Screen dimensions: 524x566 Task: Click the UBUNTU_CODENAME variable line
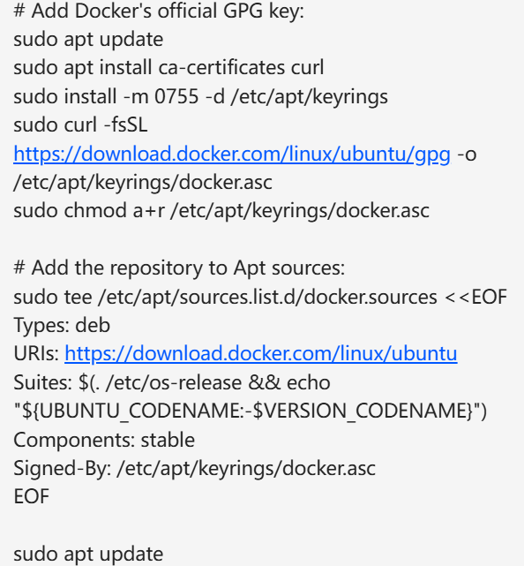251,411
